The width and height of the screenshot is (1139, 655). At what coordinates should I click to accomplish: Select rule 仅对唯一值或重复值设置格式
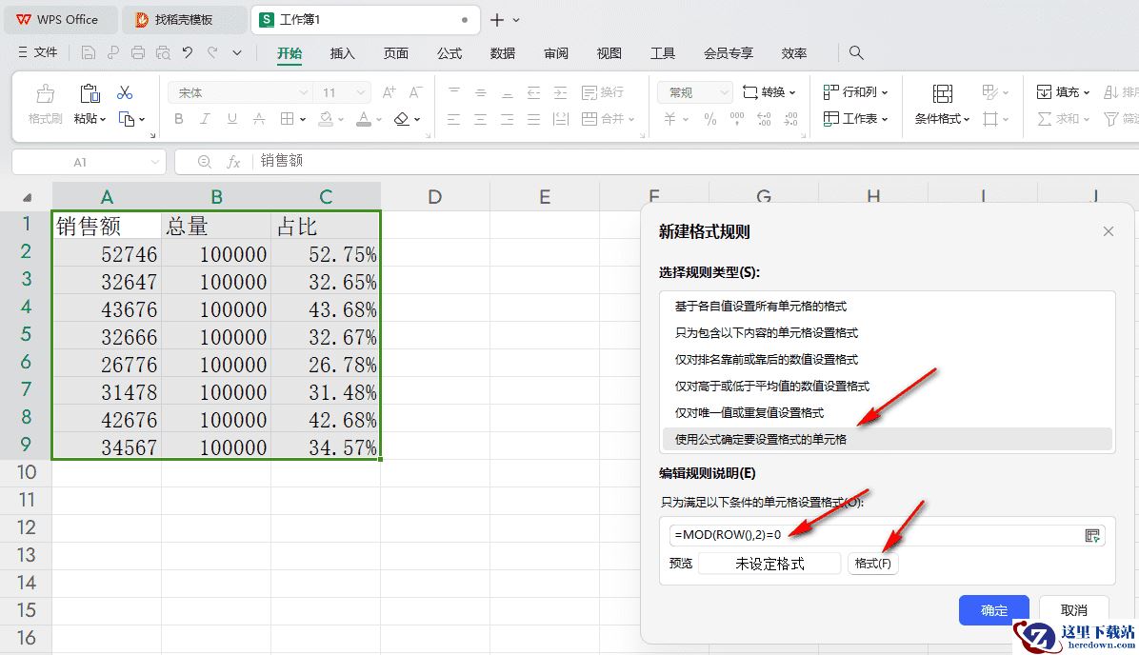click(x=888, y=412)
